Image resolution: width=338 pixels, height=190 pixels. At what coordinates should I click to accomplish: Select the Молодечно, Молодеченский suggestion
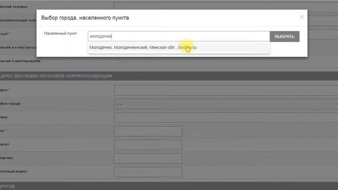[179, 47]
